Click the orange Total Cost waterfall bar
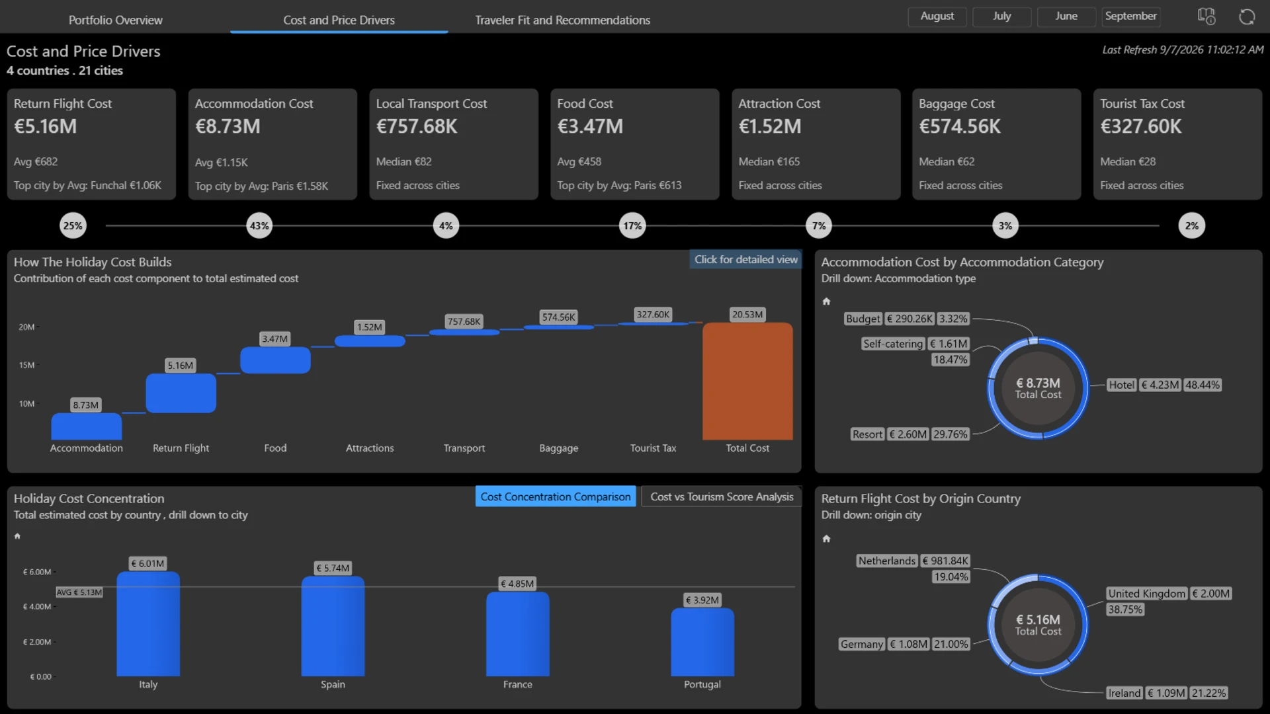 pos(747,381)
